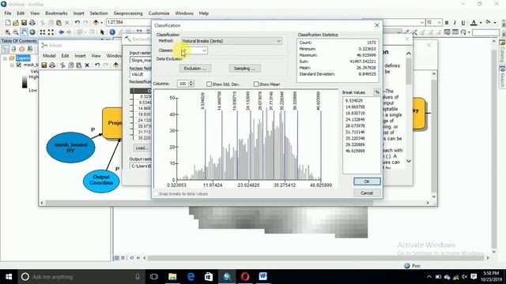This screenshot has width=506, height=284.
Task: Click the Sampling button
Action: click(x=244, y=69)
